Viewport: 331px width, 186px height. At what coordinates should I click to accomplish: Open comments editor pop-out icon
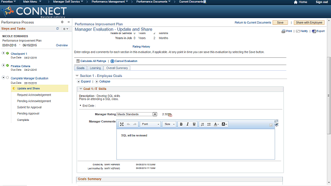[277, 121]
